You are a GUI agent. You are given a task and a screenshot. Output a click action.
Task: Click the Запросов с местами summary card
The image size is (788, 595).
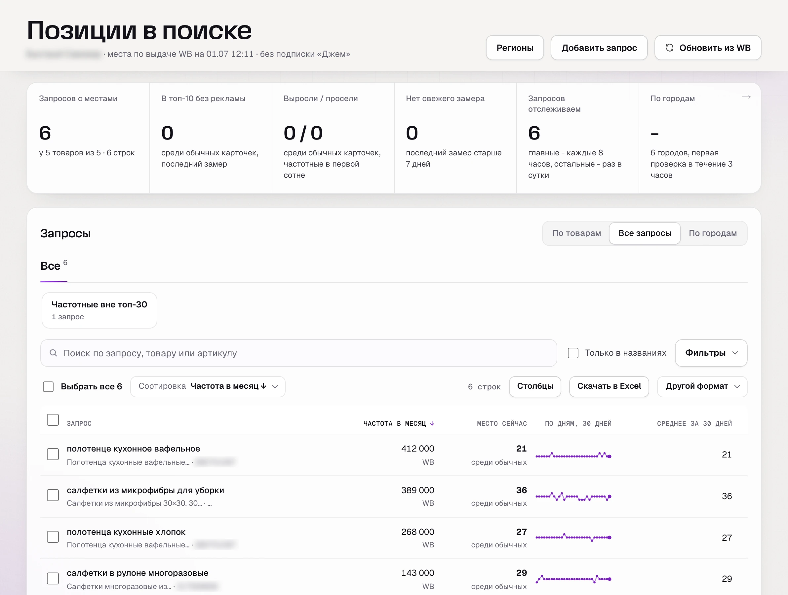[x=88, y=138]
